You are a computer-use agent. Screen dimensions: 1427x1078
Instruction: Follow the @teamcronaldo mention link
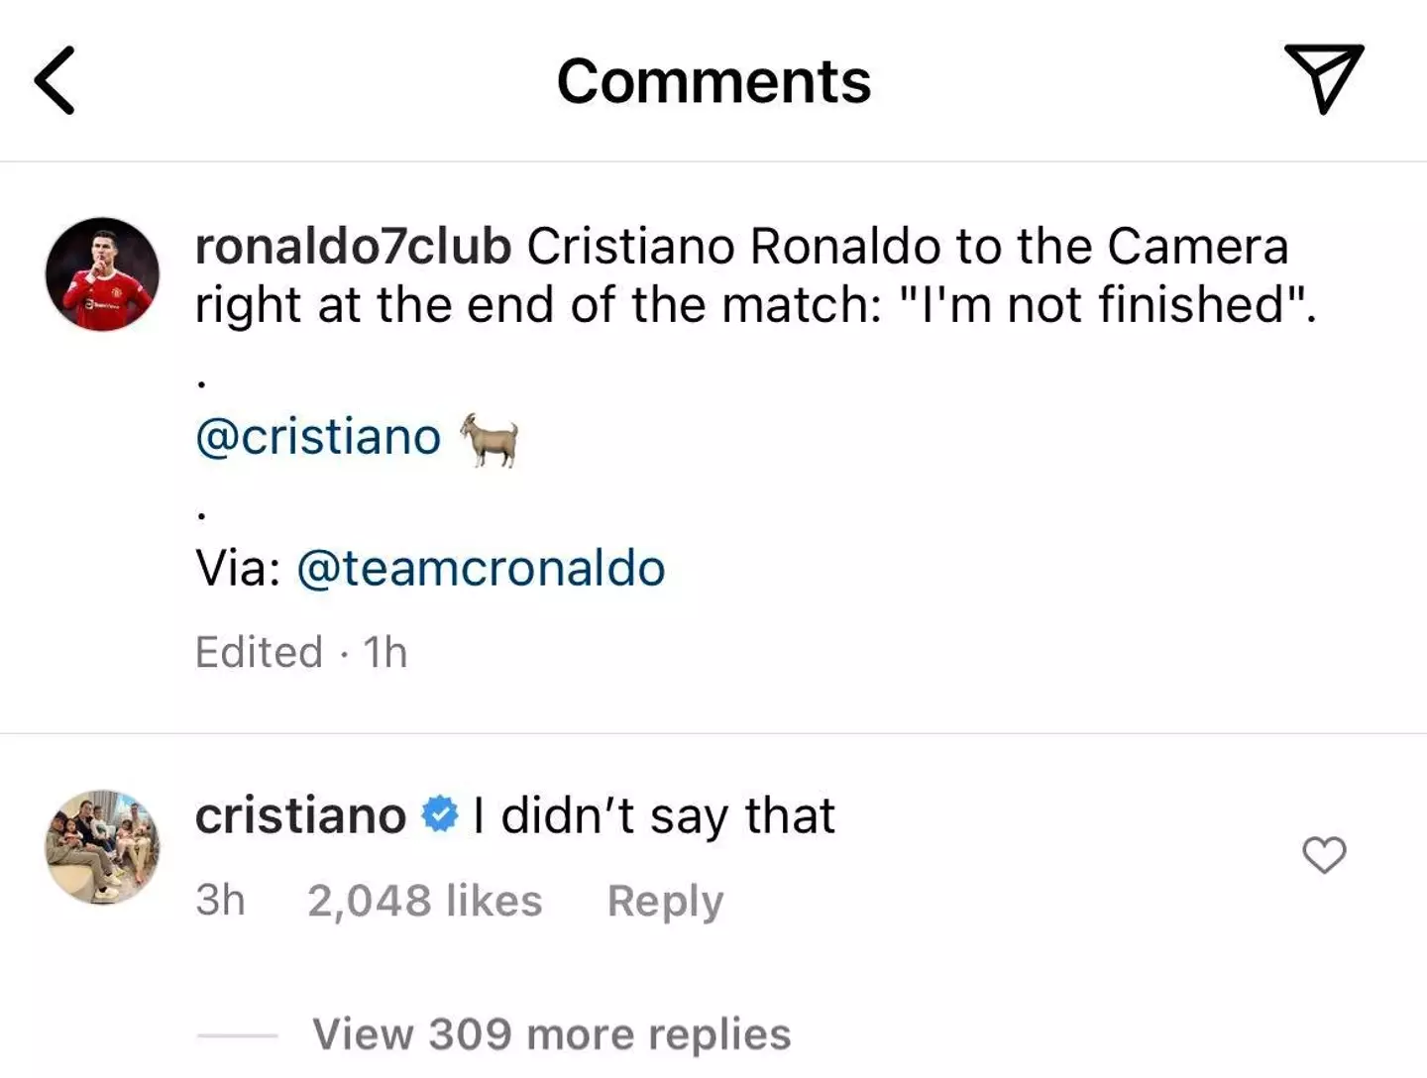481,569
